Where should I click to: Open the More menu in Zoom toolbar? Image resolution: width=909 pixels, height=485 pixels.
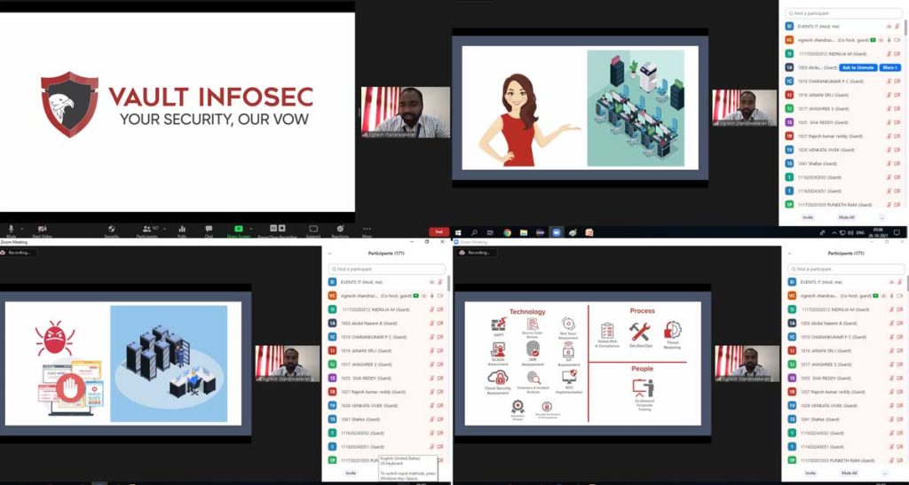pos(367,231)
